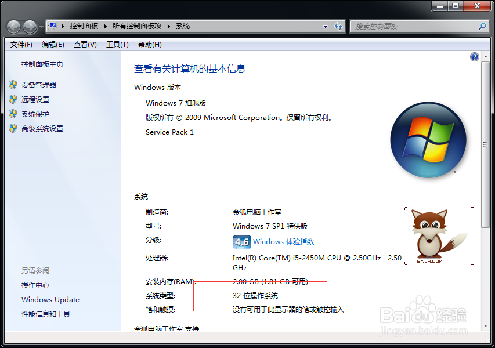Open Windows 体验指数 link
Screen dimensions: 495x348
click(284, 242)
